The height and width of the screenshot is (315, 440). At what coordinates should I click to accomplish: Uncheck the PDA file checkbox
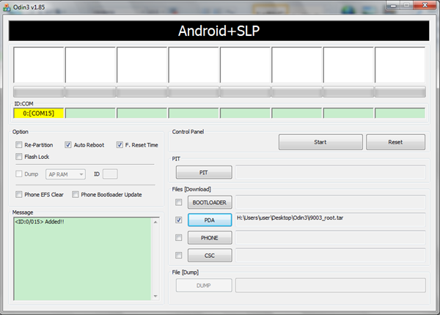click(178, 220)
